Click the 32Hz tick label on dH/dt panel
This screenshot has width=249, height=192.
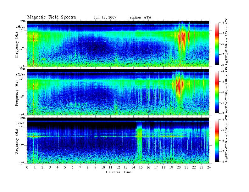(x=23, y=21)
